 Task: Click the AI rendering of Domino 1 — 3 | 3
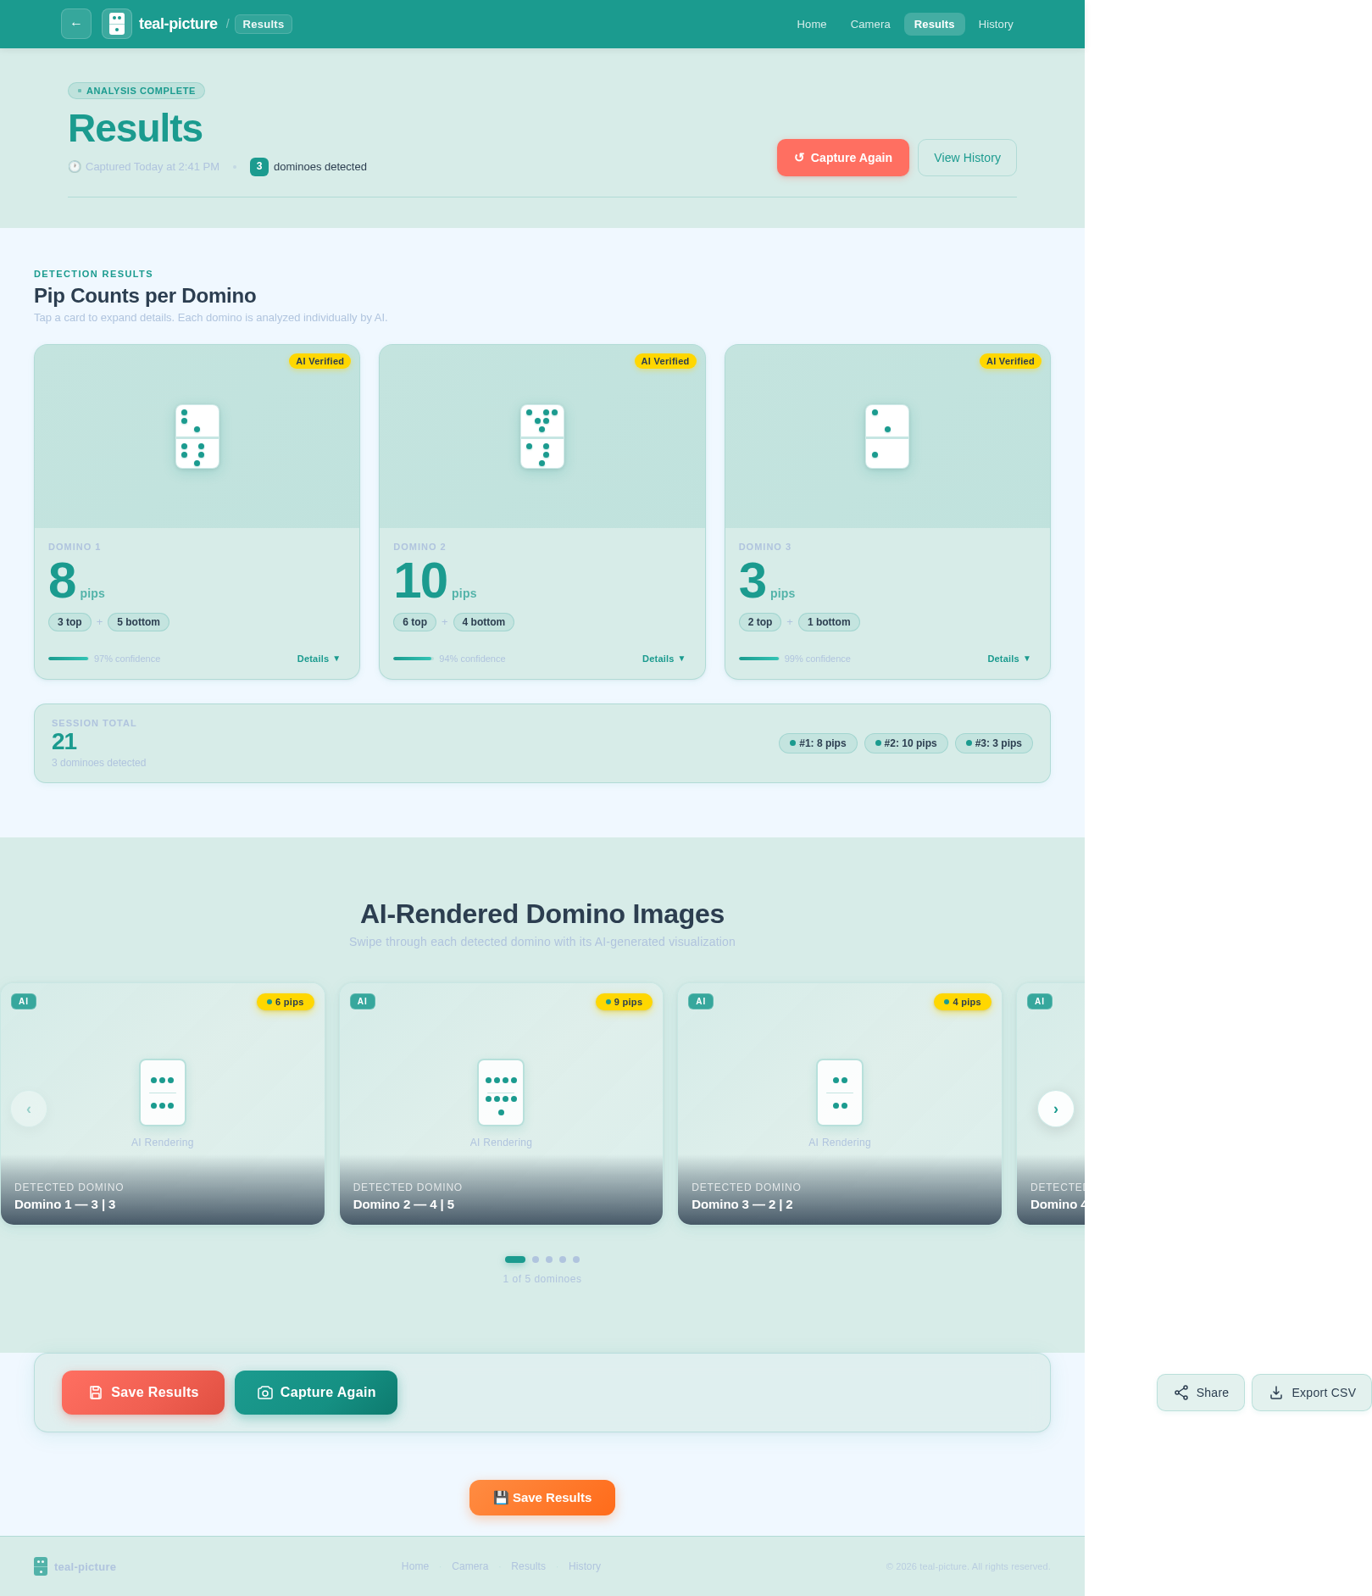coord(163,1093)
